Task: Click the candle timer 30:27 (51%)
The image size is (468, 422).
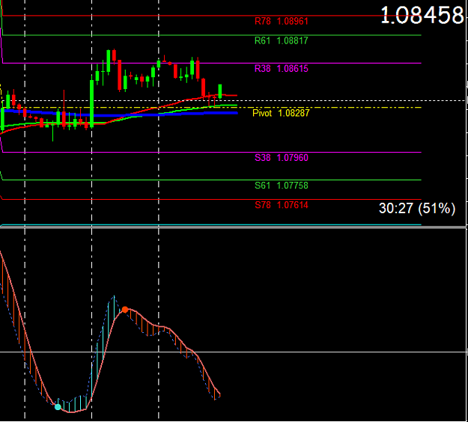Action: tap(417, 208)
